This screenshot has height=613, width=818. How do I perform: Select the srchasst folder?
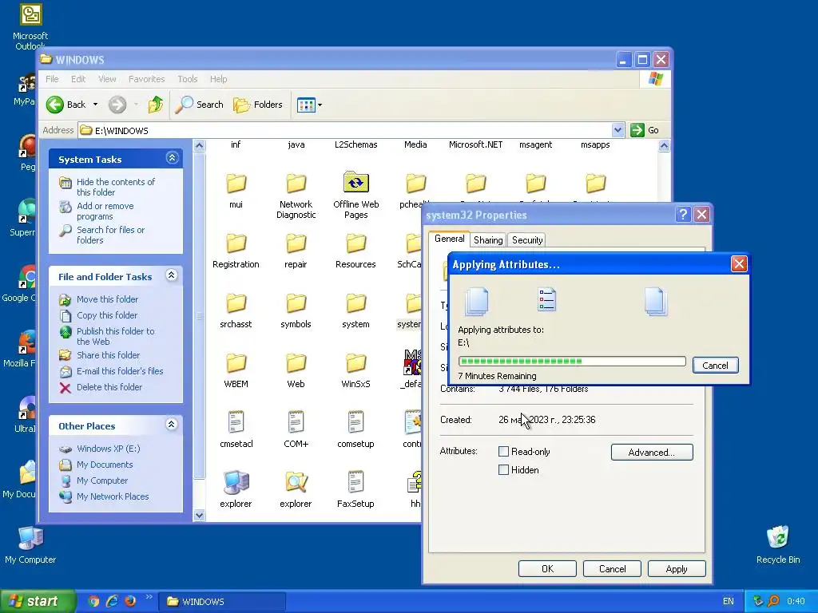[236, 303]
